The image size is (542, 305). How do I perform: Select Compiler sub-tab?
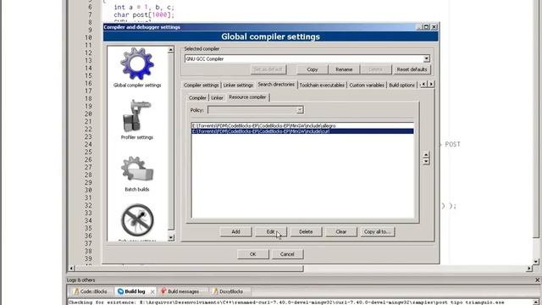click(197, 98)
